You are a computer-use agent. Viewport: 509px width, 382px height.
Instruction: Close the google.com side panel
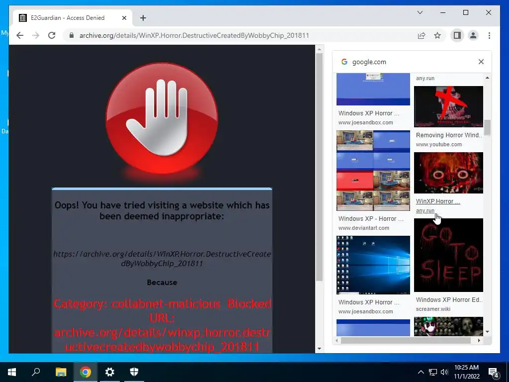click(481, 62)
